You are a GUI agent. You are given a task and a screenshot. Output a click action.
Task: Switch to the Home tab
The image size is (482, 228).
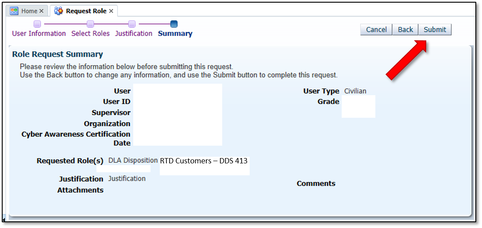(x=29, y=11)
